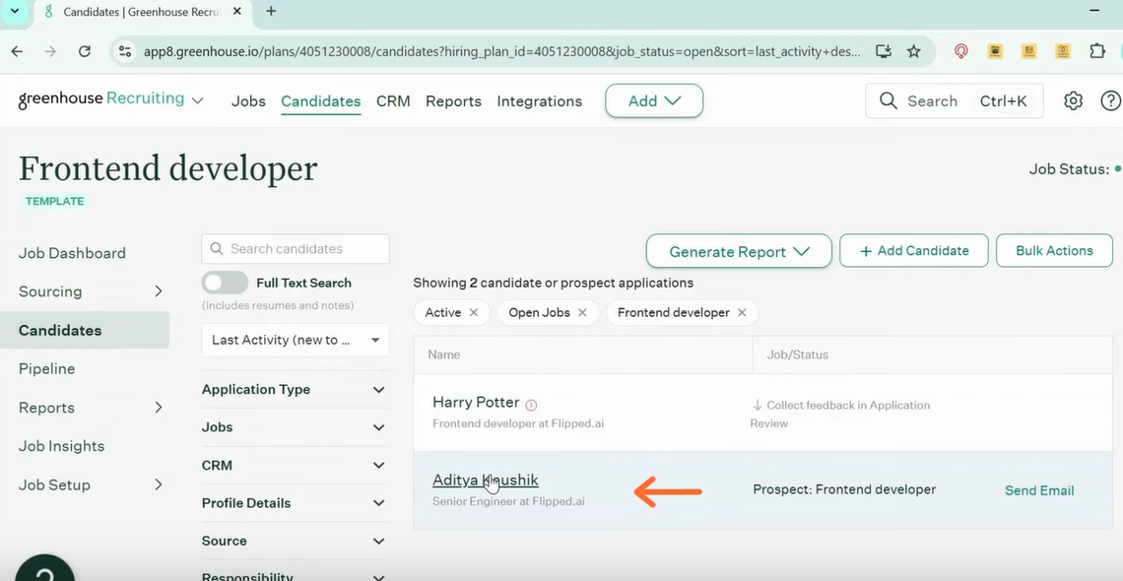Select Candidates in left sidebar
1123x581 pixels.
85,331
